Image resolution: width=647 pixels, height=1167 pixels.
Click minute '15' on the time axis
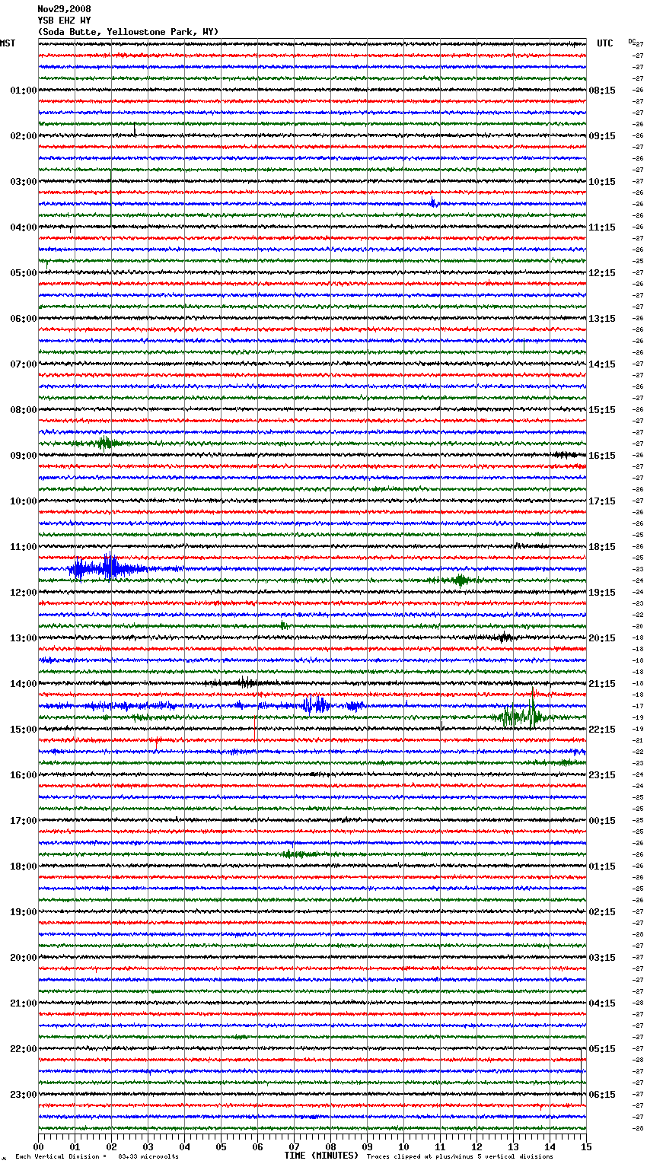pos(586,1146)
